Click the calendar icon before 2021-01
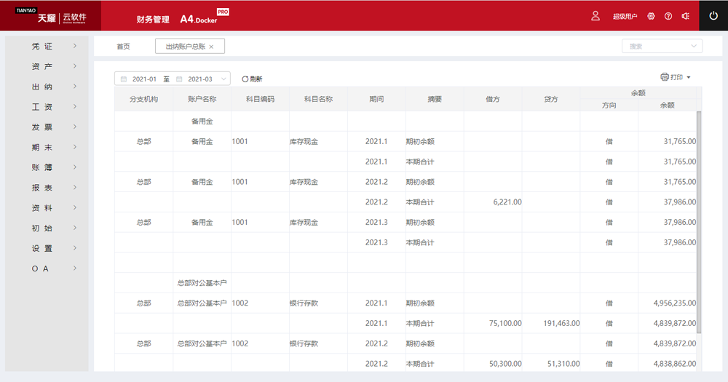 pyautogui.click(x=124, y=79)
